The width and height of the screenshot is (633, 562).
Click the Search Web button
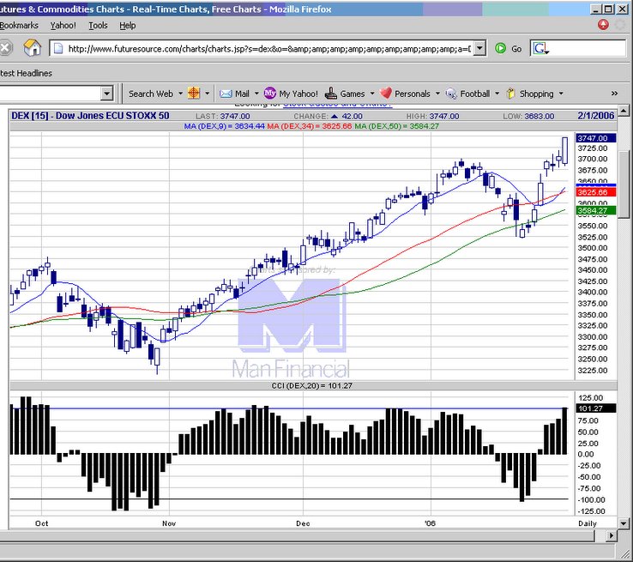[x=151, y=94]
